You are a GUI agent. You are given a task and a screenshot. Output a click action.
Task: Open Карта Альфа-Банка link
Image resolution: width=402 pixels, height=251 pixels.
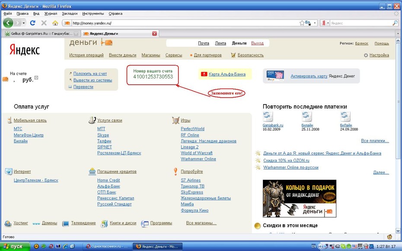227,74
